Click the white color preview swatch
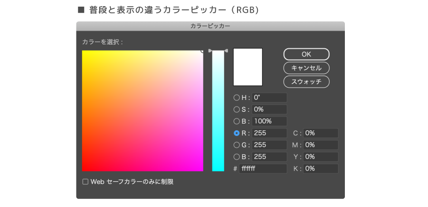Image resolution: width=428 pixels, height=207 pixels. click(247, 67)
